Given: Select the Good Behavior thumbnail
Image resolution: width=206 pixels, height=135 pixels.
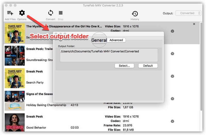Looking at the screenshot, I should (15, 122).
